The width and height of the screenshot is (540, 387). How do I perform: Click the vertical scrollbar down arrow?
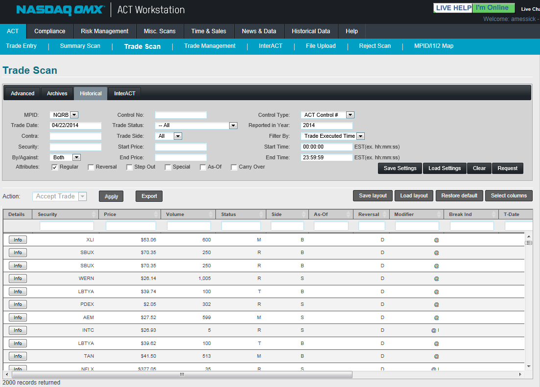click(529, 366)
